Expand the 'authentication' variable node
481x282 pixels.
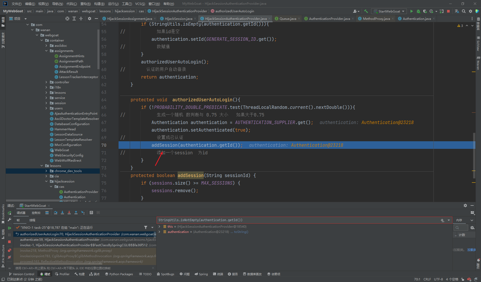[159, 232]
